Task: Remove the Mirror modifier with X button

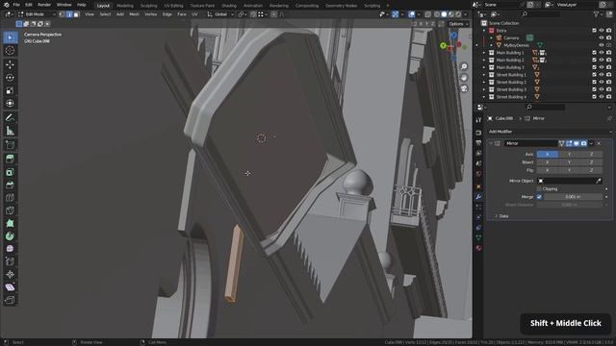Action: click(x=599, y=143)
